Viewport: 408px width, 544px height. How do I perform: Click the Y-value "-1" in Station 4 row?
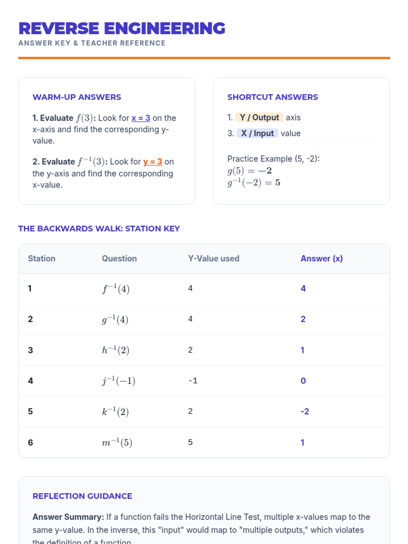coord(193,381)
